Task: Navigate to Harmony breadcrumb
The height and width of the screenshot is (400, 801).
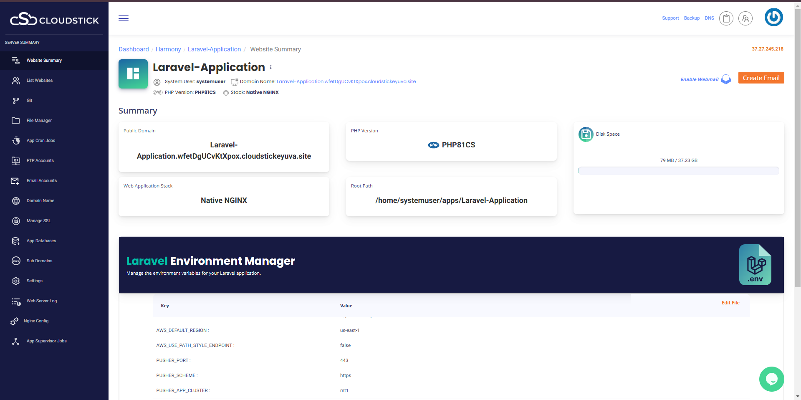Action: [x=168, y=49]
